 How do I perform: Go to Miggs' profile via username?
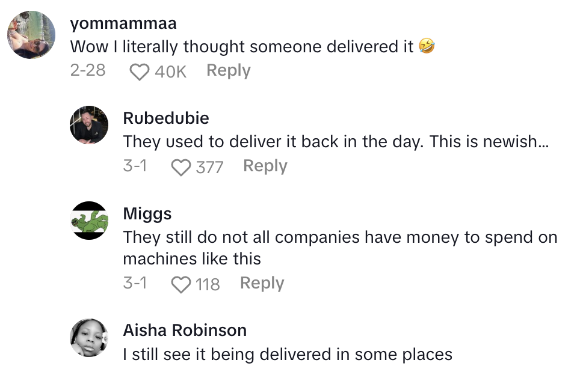pos(147,213)
